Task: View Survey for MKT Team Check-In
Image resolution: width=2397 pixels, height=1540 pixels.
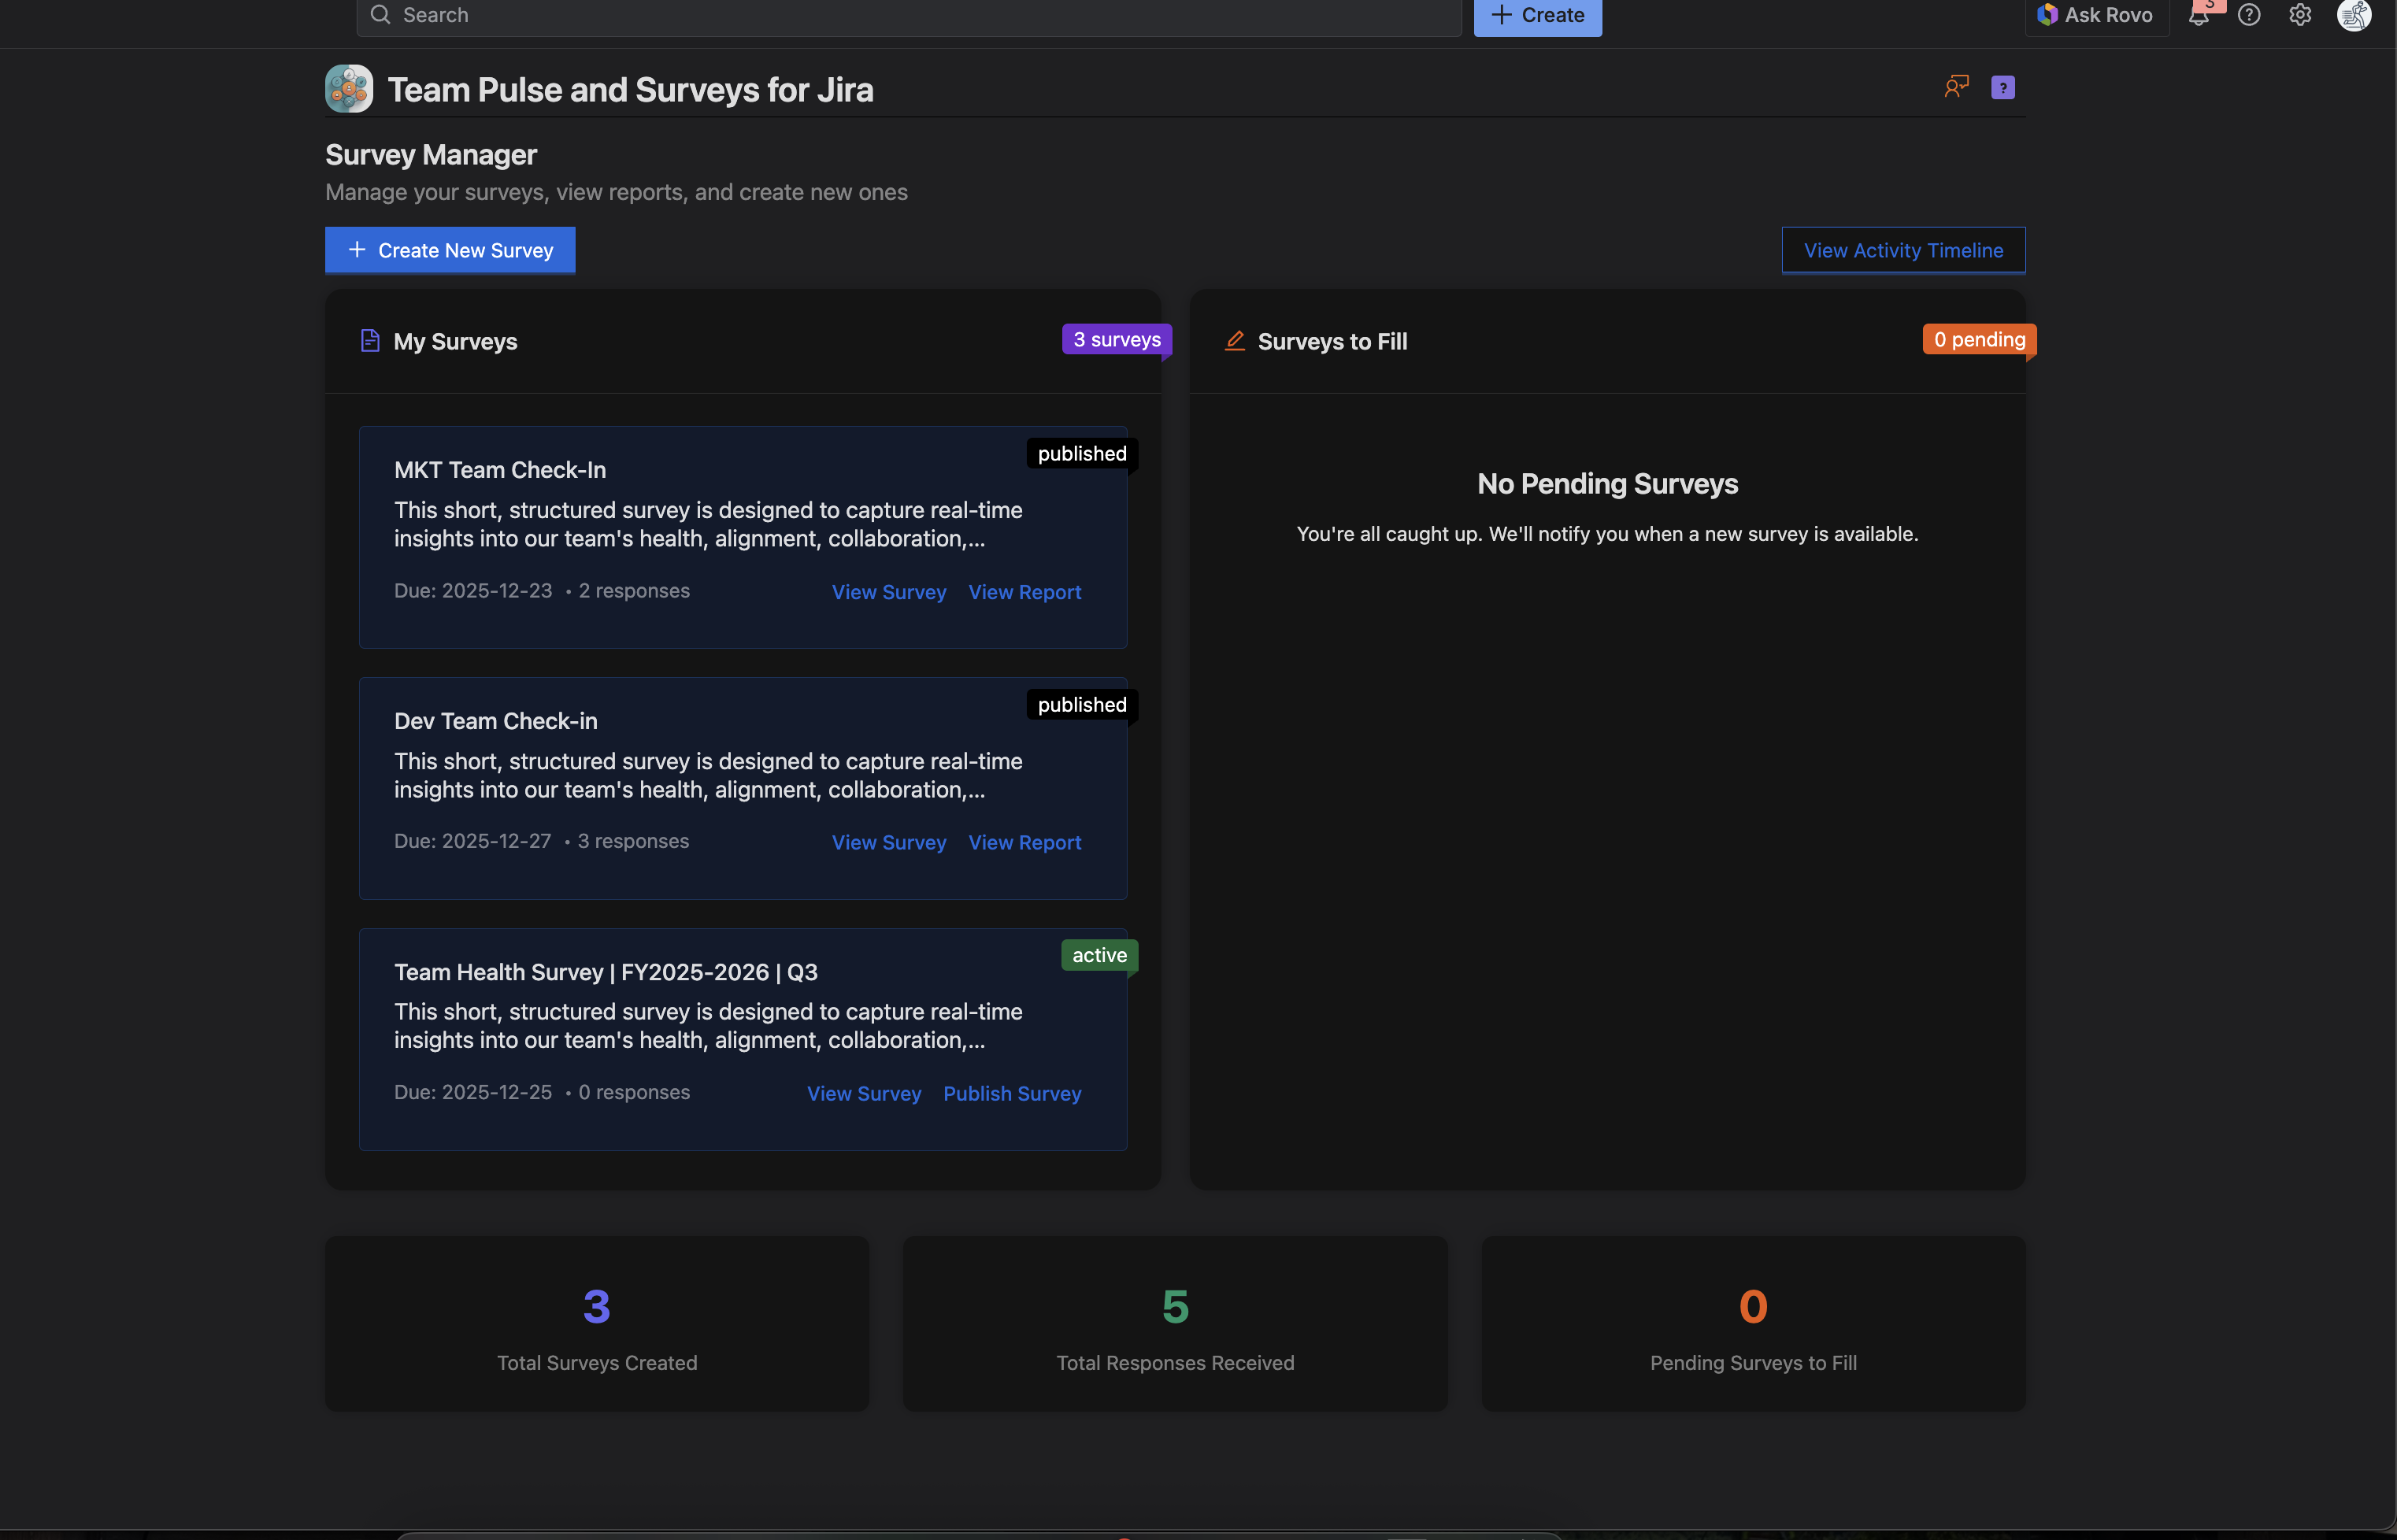Action: [888, 592]
